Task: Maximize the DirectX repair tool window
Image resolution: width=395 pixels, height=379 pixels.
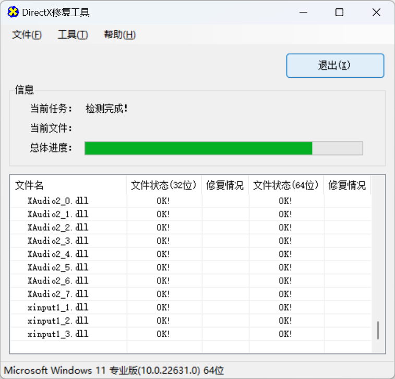Action: point(339,13)
